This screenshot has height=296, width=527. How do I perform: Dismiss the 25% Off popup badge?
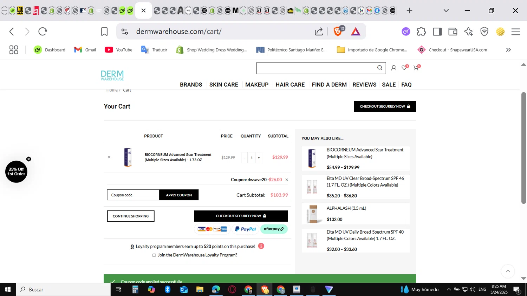(x=28, y=159)
